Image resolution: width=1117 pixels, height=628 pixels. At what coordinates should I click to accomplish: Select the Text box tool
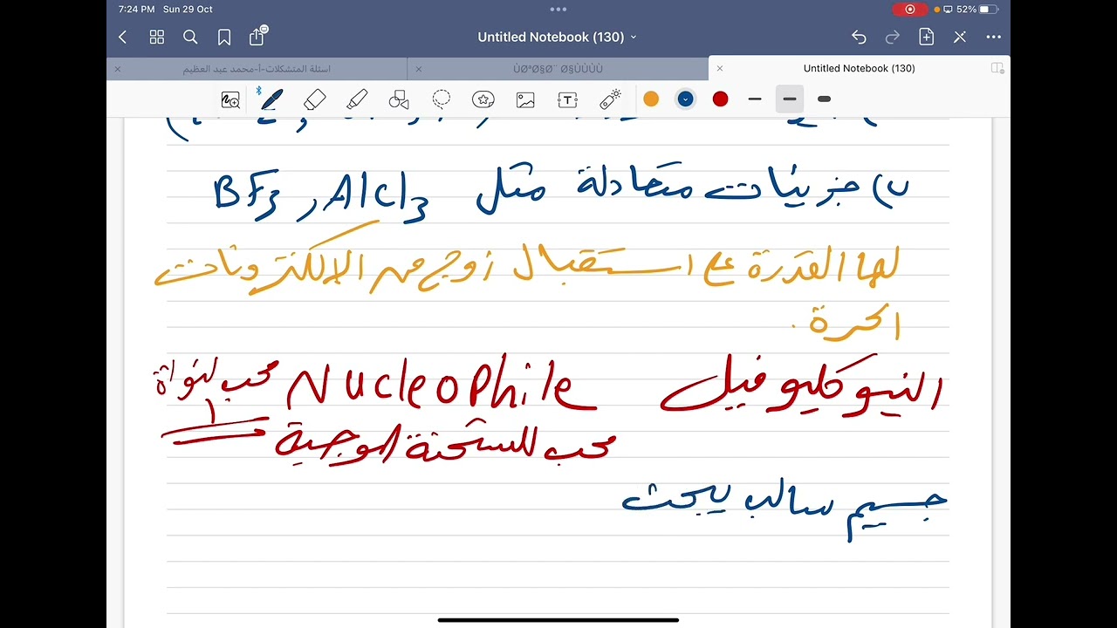567,99
